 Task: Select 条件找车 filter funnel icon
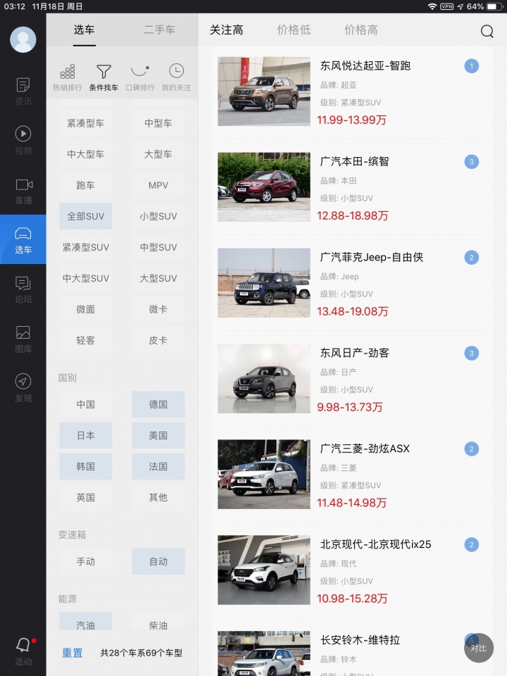(104, 77)
